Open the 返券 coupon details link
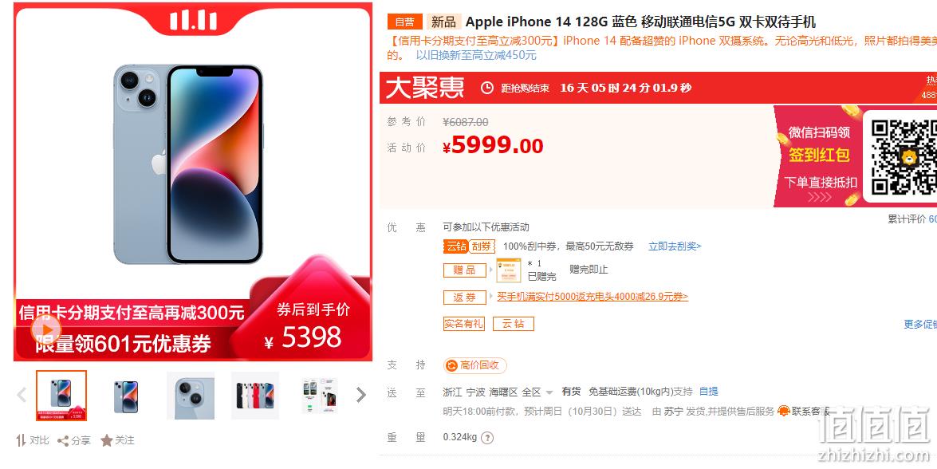Image resolution: width=937 pixels, height=469 pixels. point(593,297)
